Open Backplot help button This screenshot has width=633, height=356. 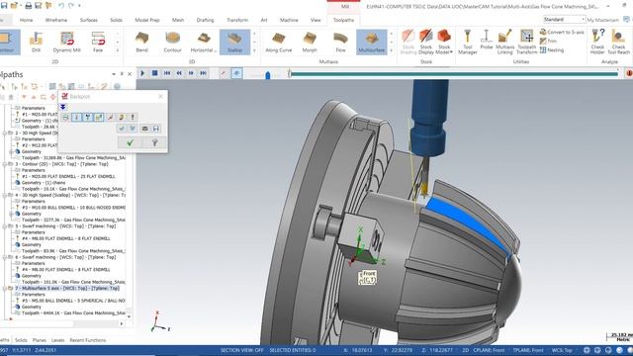[154, 142]
